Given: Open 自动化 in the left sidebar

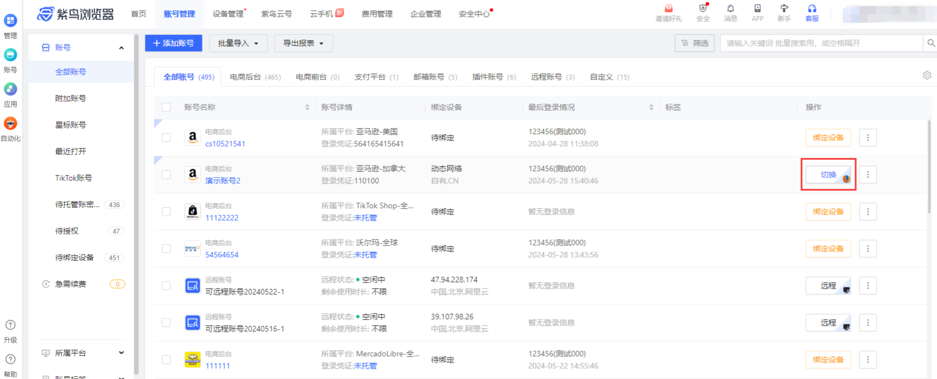Looking at the screenshot, I should (10, 124).
